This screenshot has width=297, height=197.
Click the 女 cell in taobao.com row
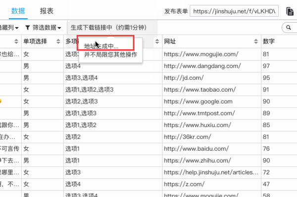click(43, 90)
